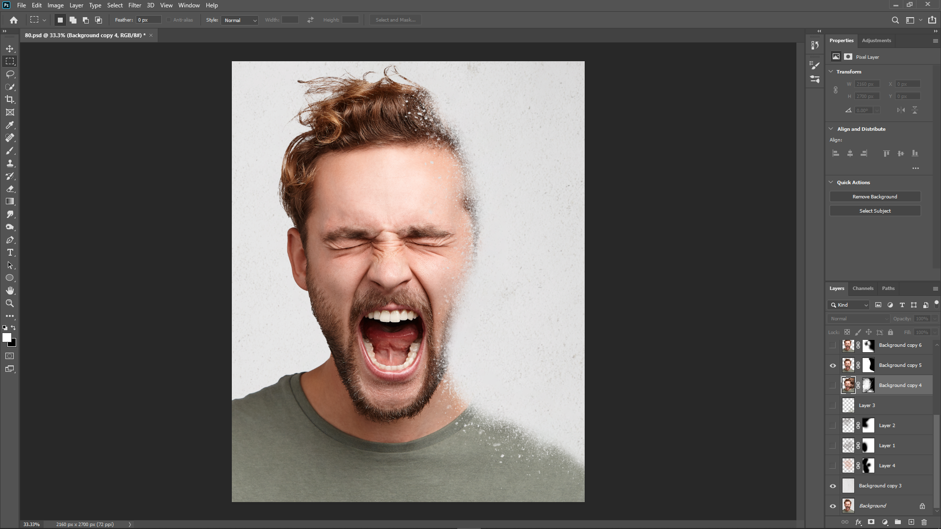Collapse the Transform section
Viewport: 941px width, 529px height.
coord(831,72)
